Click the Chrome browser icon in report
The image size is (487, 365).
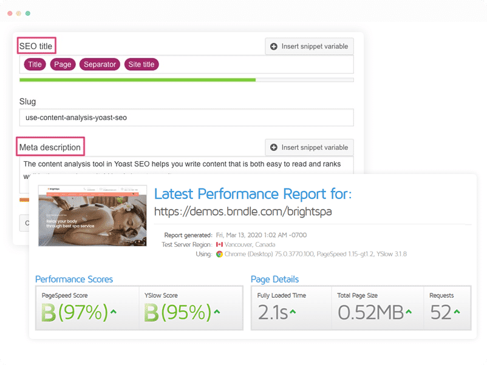coord(219,254)
